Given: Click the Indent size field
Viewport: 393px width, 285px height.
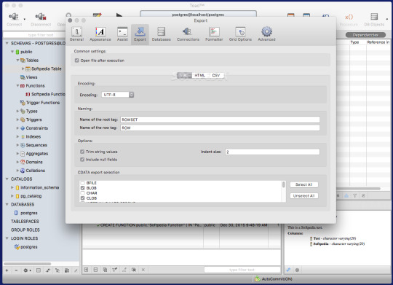Looking at the screenshot, I should click(x=272, y=152).
